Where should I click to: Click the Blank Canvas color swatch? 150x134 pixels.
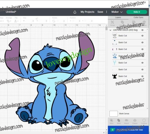pyautogui.click(x=114, y=114)
